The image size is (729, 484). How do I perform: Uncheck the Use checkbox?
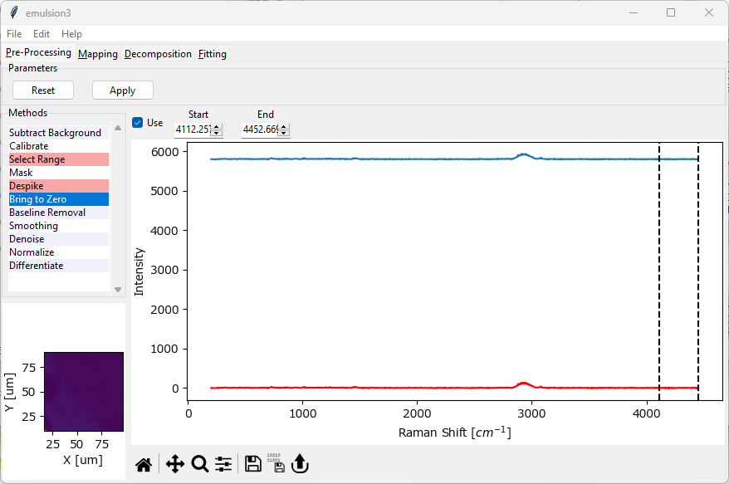(138, 123)
